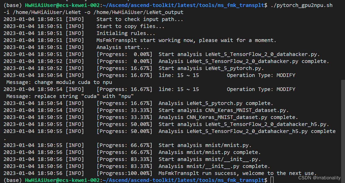Viewport: 345px width, 183px height.
Task: Click timestamp '2023-01-04 18:50:52' on the 'Start analysis LeNet_5_pytorch.py' line
Action: pyautogui.click(x=33, y=68)
